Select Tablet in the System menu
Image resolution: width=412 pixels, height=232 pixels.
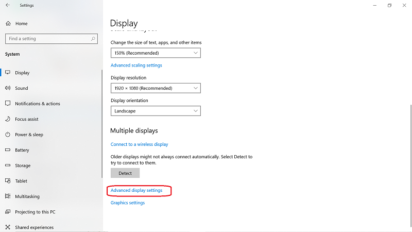tap(21, 181)
